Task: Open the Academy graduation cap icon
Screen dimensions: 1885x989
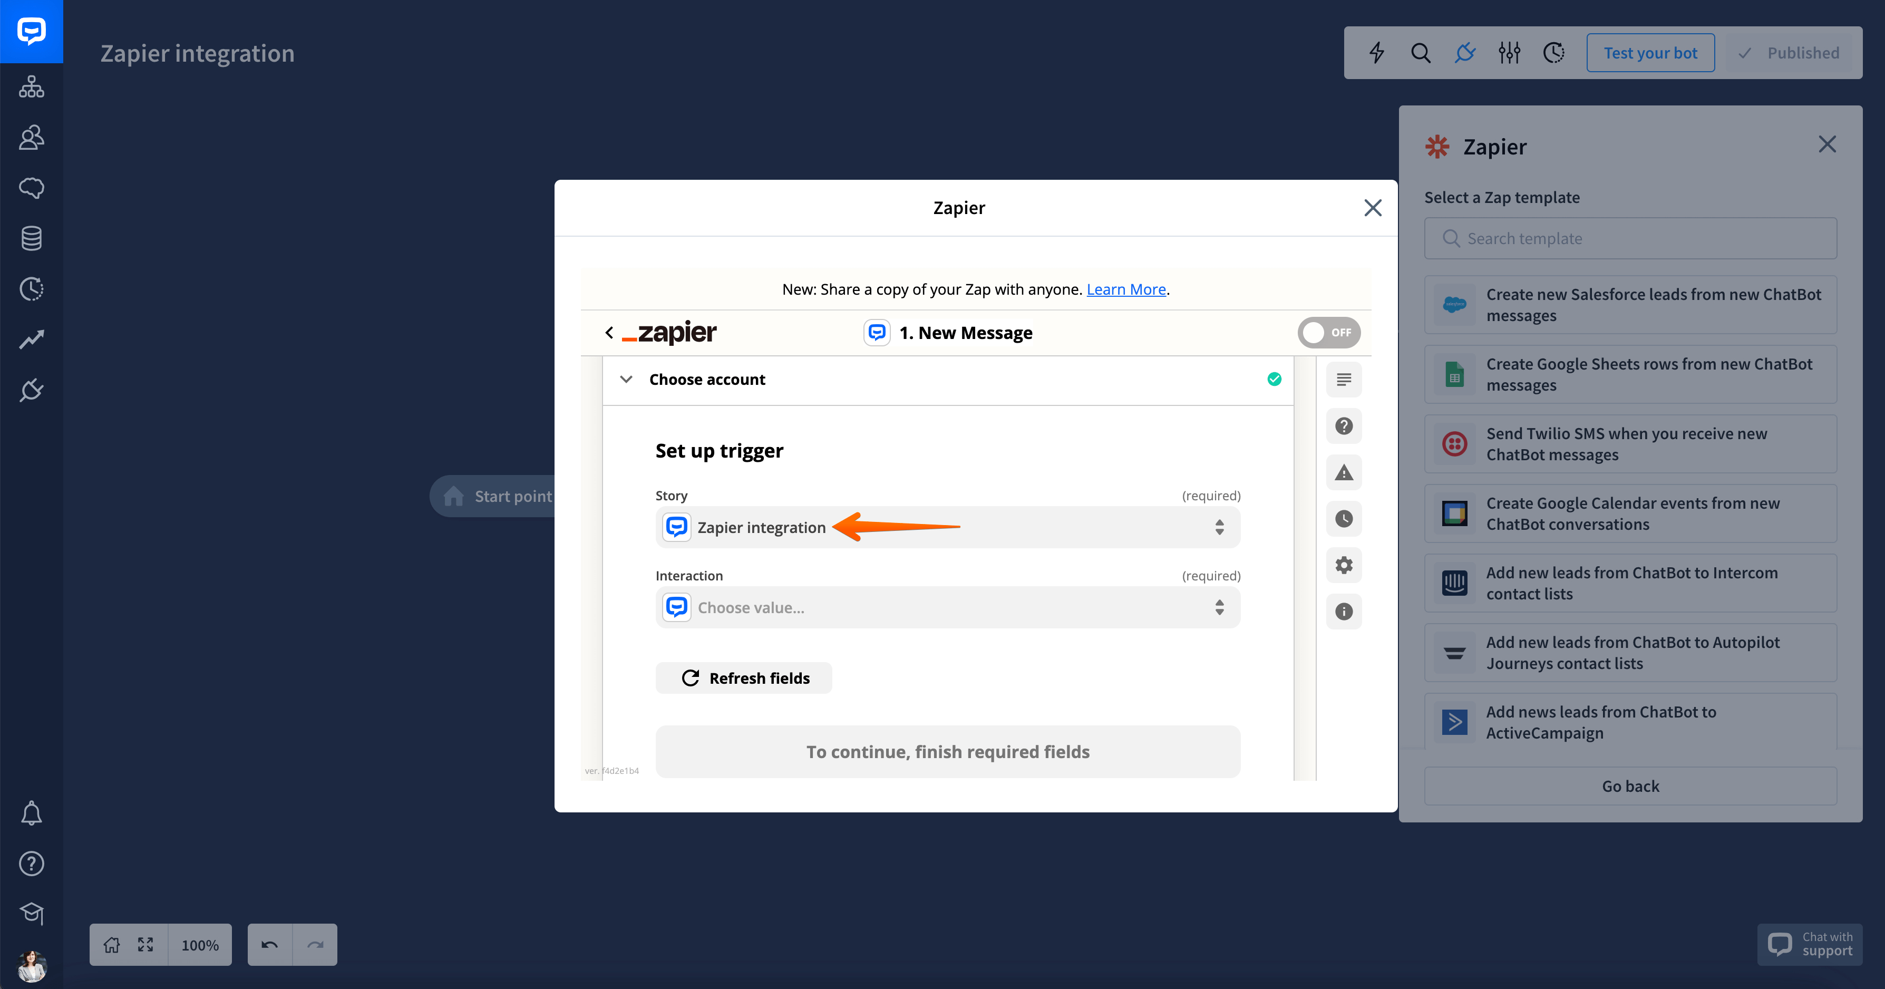Action: [x=32, y=913]
